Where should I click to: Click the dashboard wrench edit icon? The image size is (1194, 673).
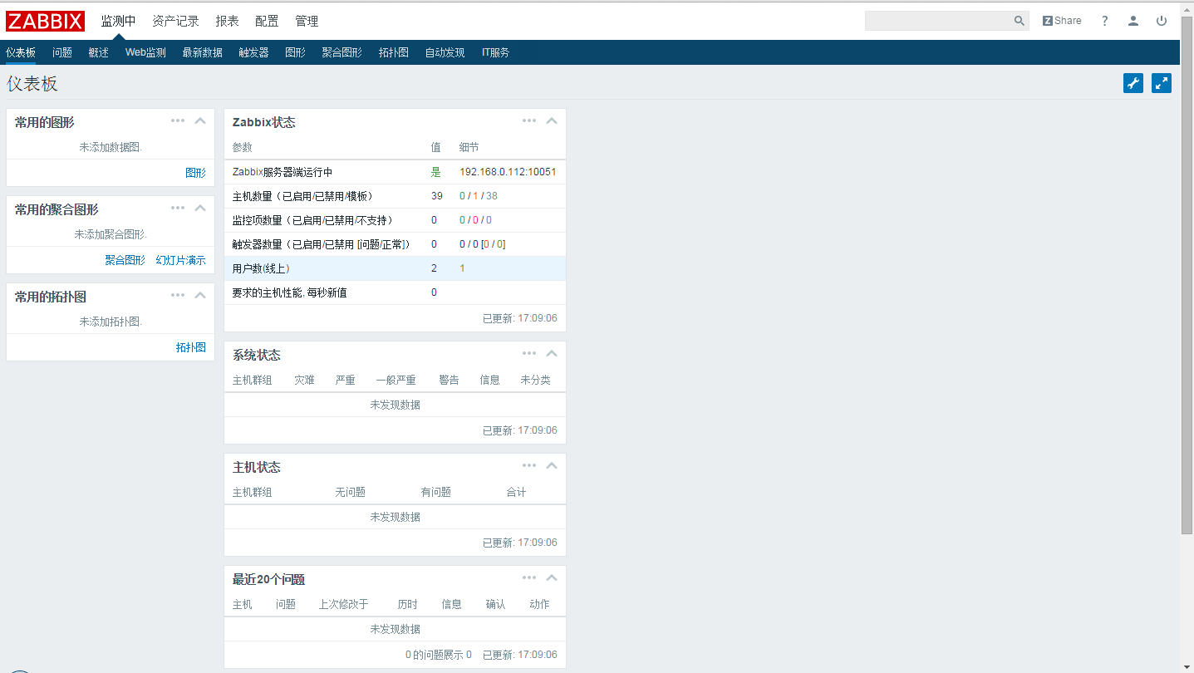1133,83
